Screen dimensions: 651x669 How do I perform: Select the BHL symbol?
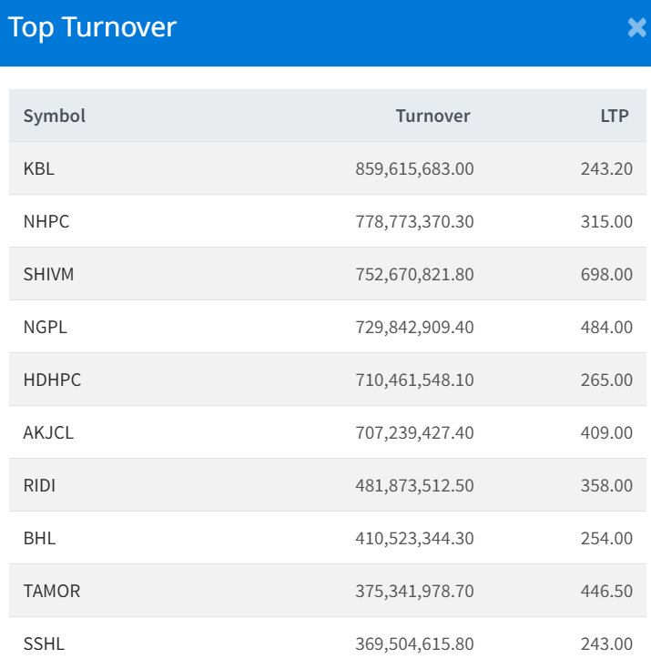pyautogui.click(x=39, y=538)
